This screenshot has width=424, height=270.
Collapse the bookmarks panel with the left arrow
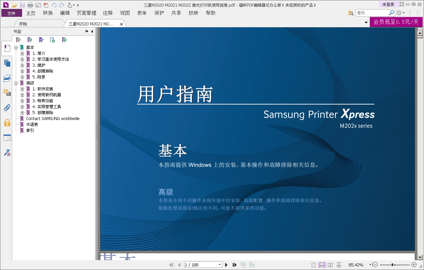(92, 31)
